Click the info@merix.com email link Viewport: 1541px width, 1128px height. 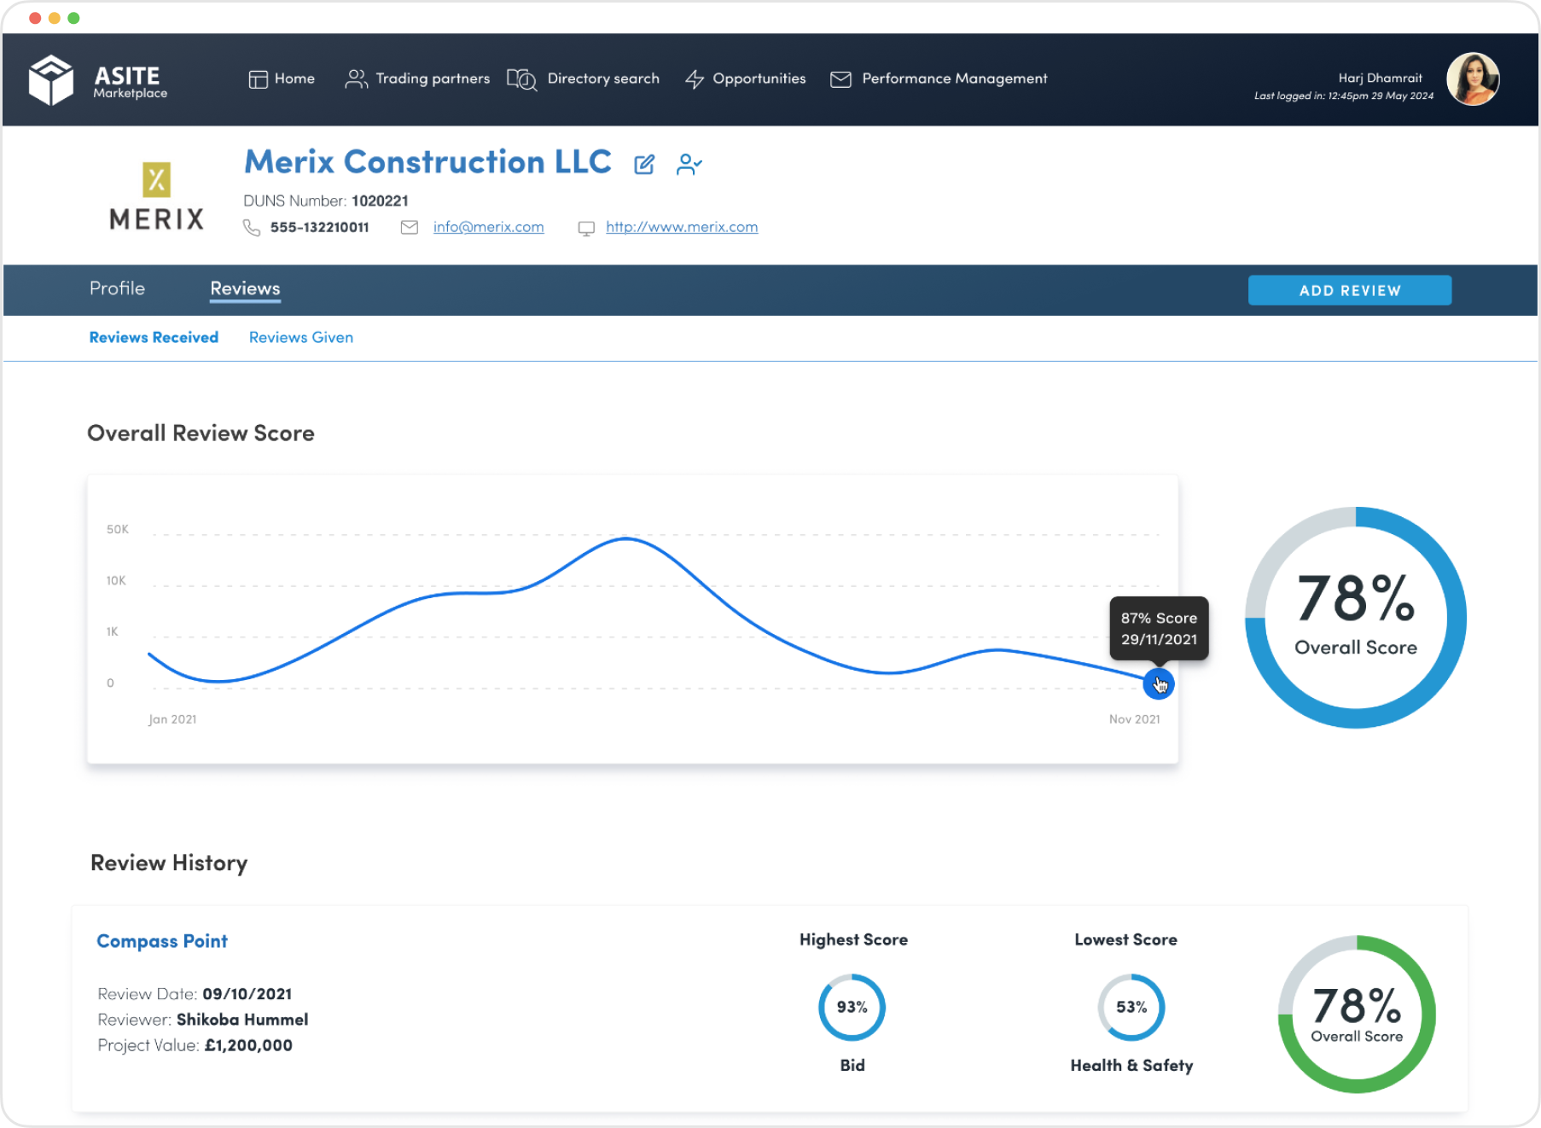pyautogui.click(x=488, y=227)
